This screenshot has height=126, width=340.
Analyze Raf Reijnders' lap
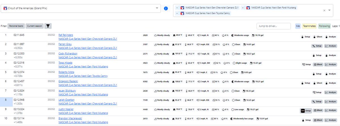coord(330,37)
